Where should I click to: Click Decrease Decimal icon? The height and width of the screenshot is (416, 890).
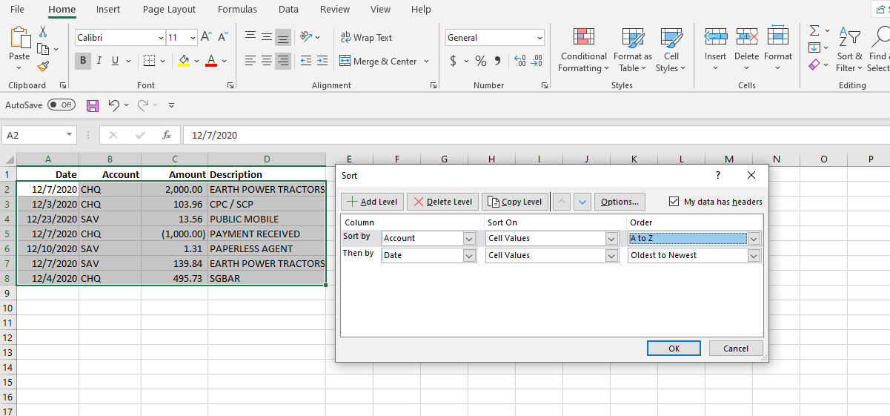pyautogui.click(x=537, y=61)
